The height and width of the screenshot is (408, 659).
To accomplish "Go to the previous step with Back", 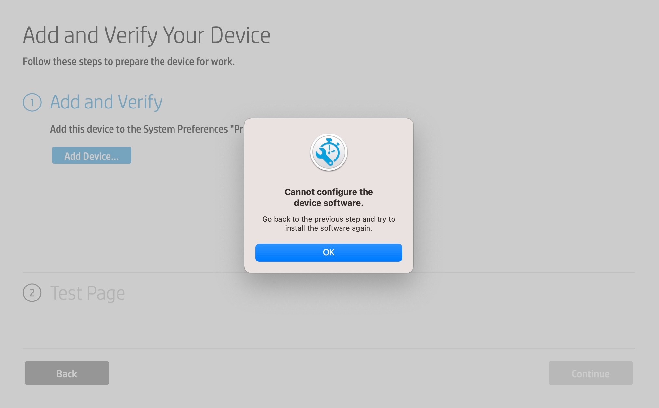I will [x=67, y=373].
